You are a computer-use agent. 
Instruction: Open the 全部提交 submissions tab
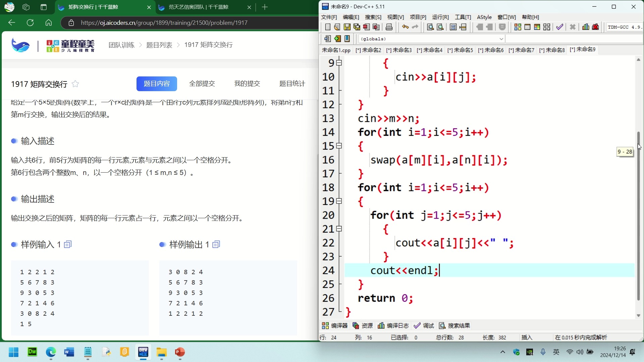202,83
